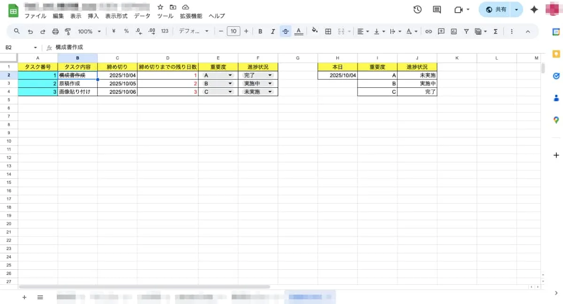Select the paint format tool
563x304 pixels.
pyautogui.click(x=68, y=31)
